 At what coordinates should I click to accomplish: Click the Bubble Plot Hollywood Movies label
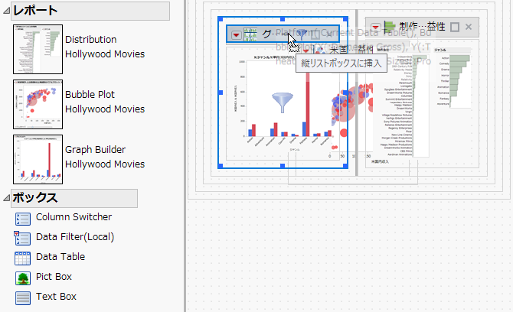(x=105, y=102)
